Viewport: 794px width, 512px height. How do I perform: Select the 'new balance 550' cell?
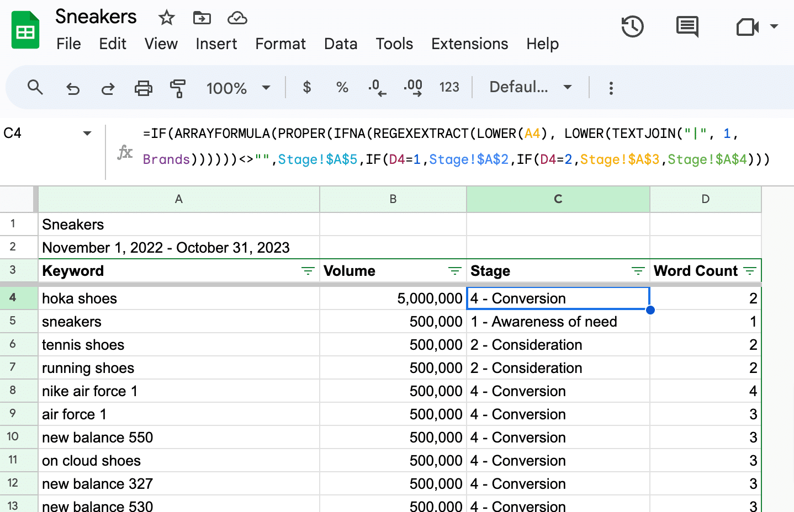tap(179, 438)
